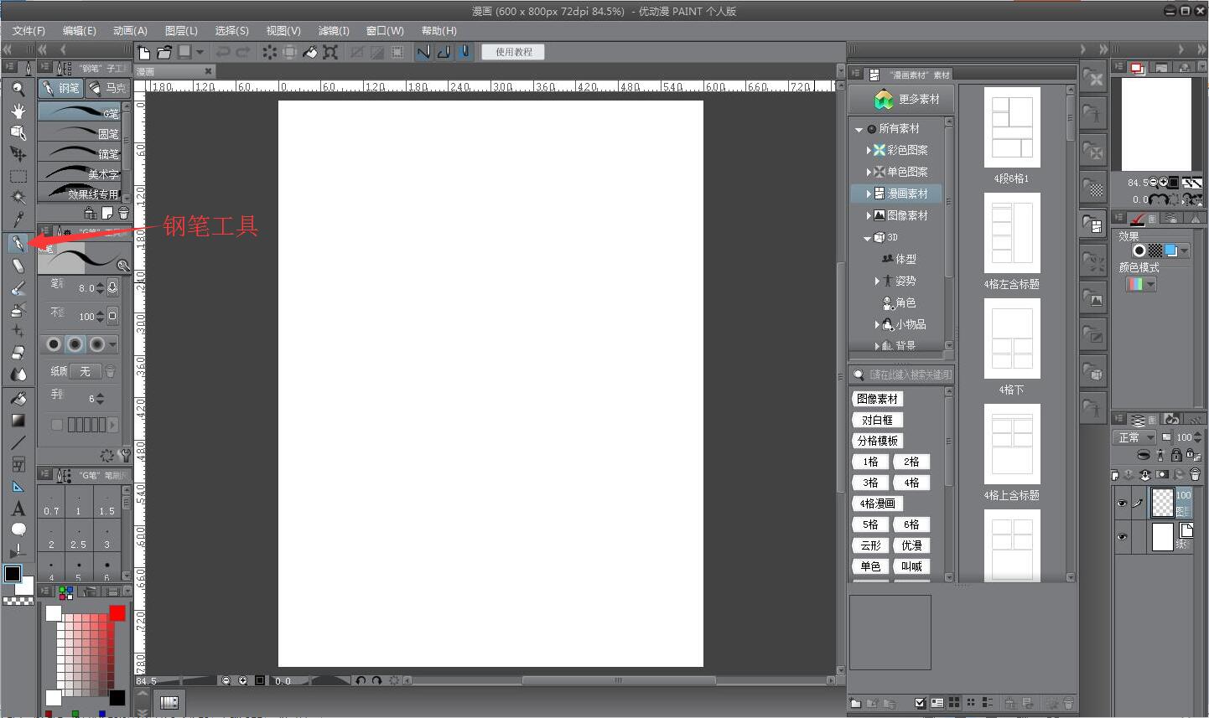Open the 颜色模式 dropdown
This screenshot has width=1209, height=718.
pyautogui.click(x=1141, y=284)
